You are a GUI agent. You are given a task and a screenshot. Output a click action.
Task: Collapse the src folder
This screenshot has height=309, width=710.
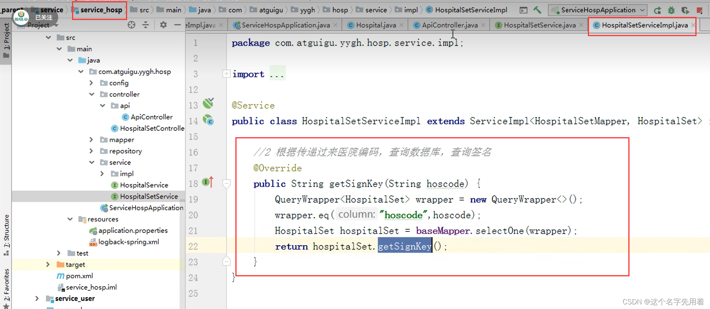click(48, 37)
